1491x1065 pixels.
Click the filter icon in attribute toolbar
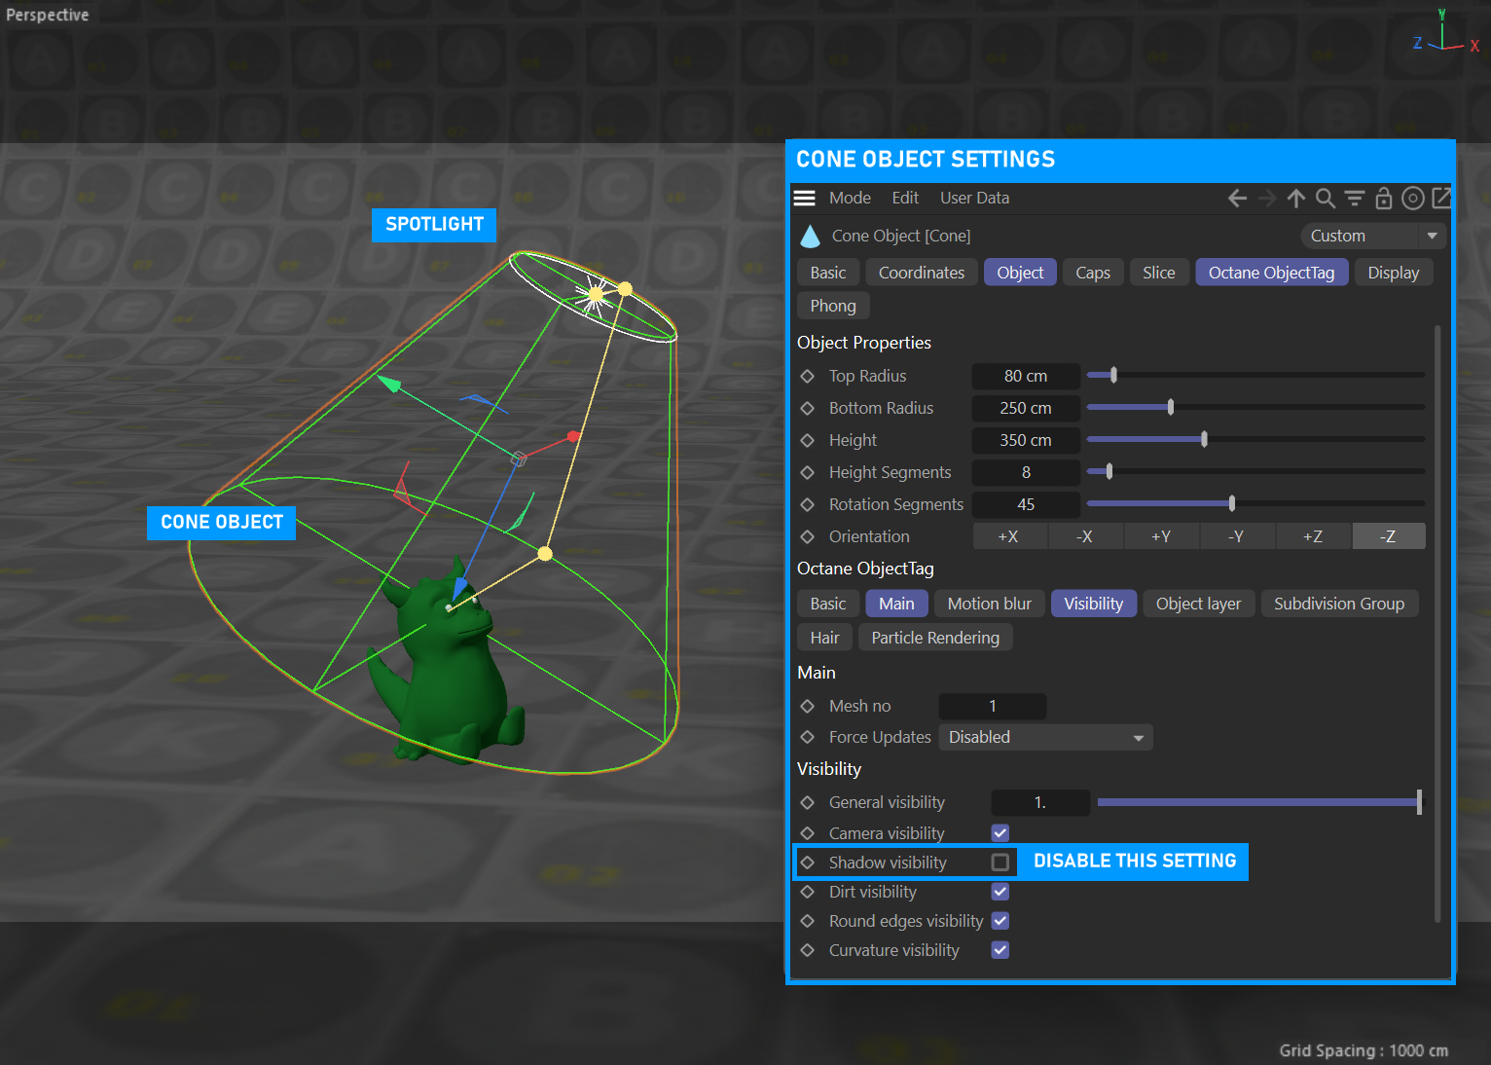[1354, 199]
